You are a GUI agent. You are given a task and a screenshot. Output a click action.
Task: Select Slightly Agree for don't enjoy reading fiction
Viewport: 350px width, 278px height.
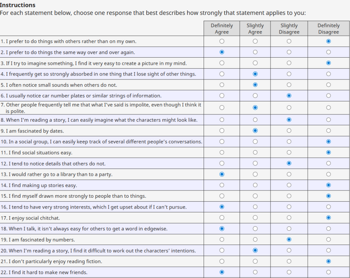pyautogui.click(x=255, y=261)
